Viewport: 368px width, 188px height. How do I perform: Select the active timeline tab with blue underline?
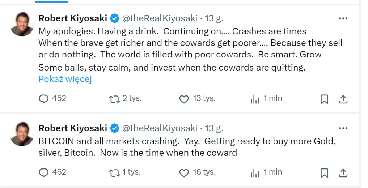coord(52,1)
